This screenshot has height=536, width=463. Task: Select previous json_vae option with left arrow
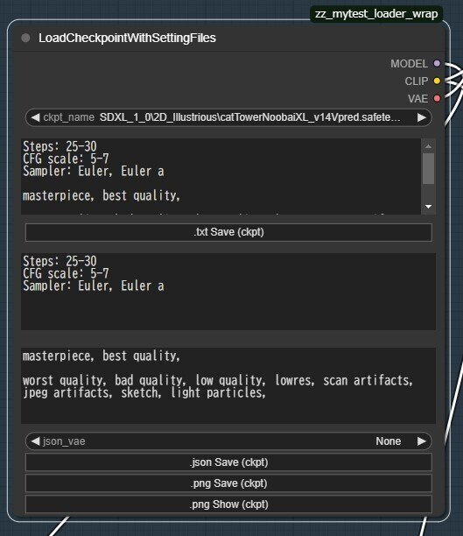(35, 441)
